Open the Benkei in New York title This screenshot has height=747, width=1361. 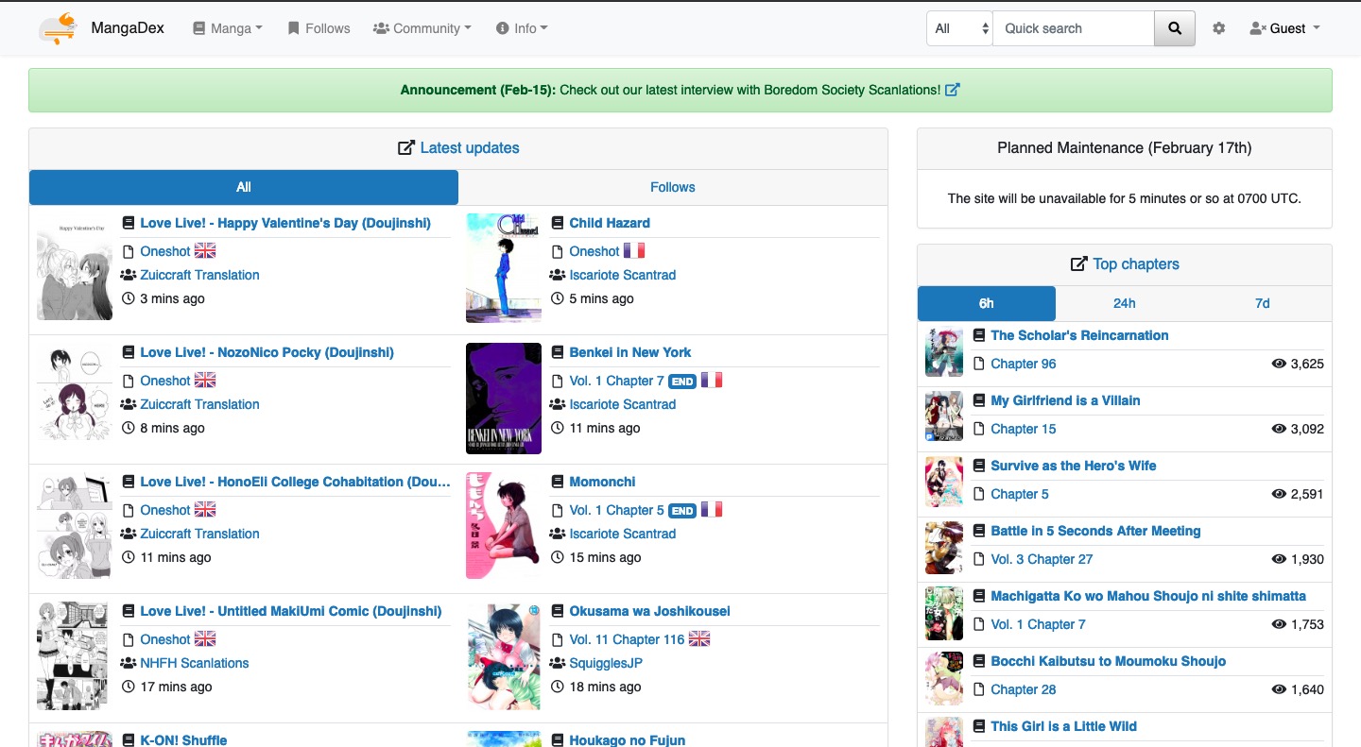tap(630, 352)
